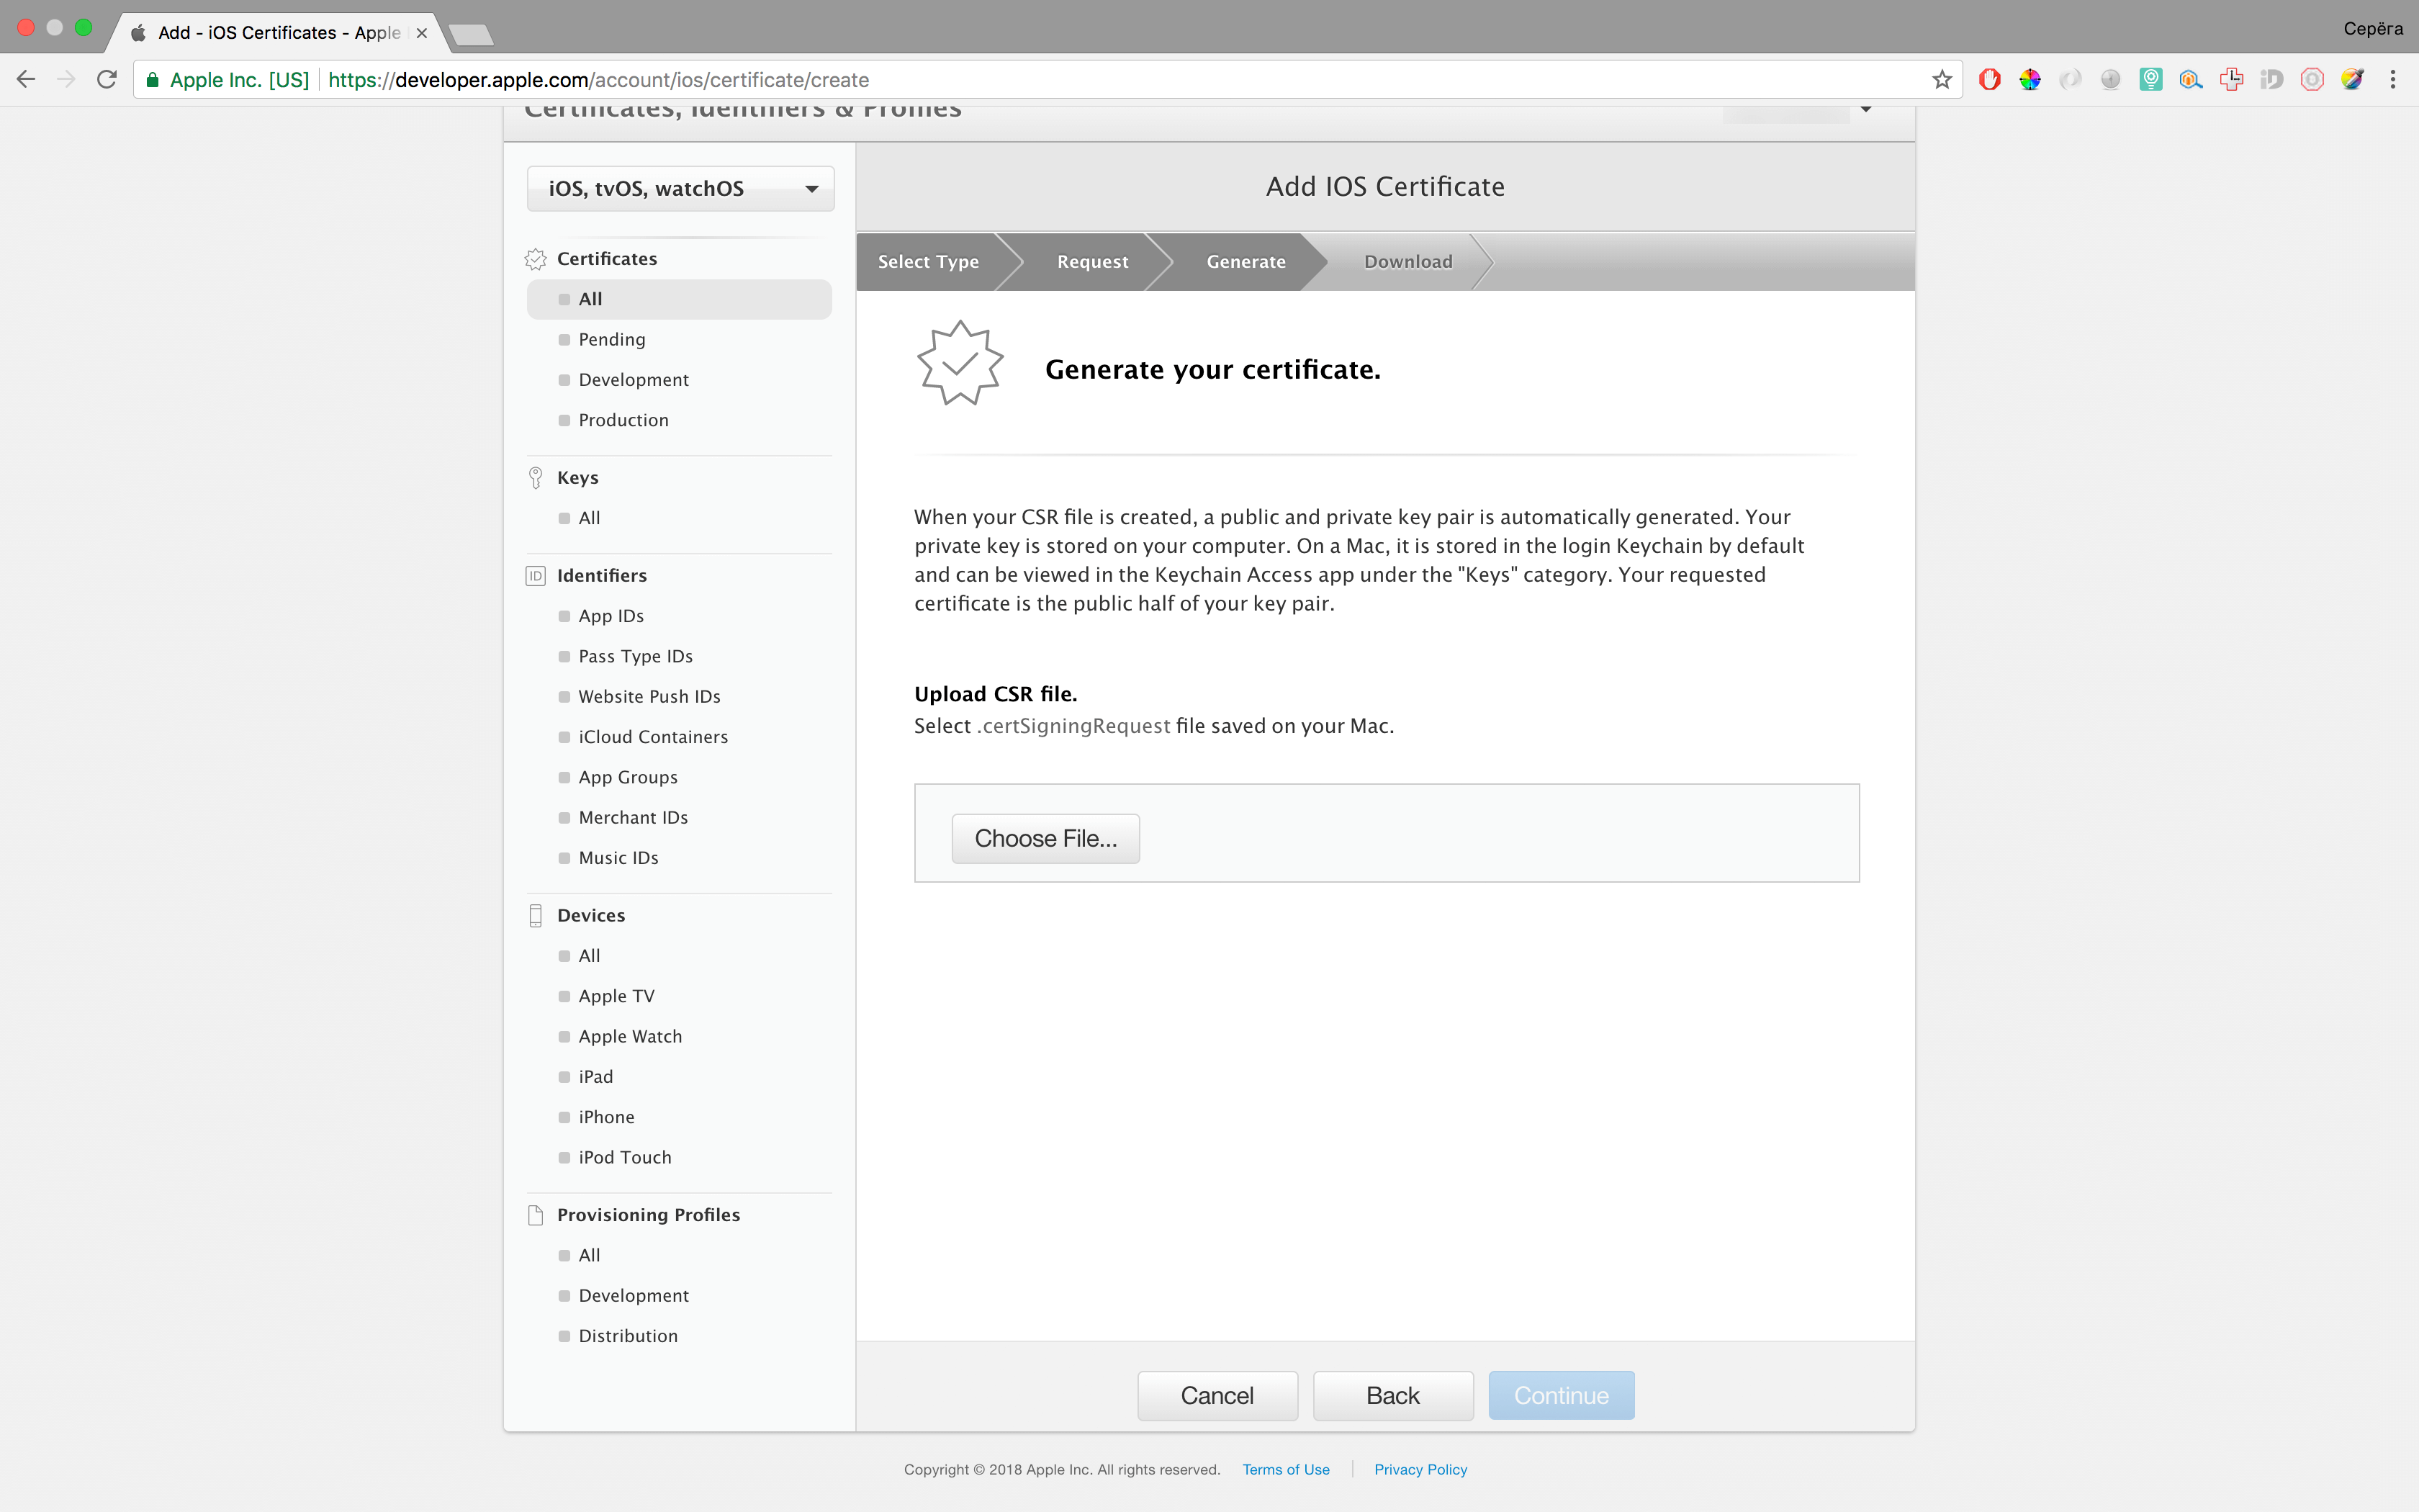
Task: Select App IDs under Identifiers
Action: (611, 616)
